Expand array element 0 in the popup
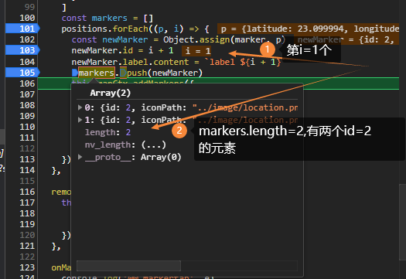The image size is (406, 279). 80,107
